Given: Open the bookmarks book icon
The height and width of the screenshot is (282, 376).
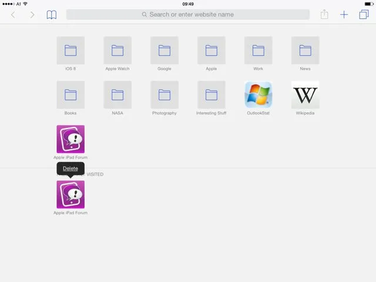Looking at the screenshot, I should tap(52, 15).
